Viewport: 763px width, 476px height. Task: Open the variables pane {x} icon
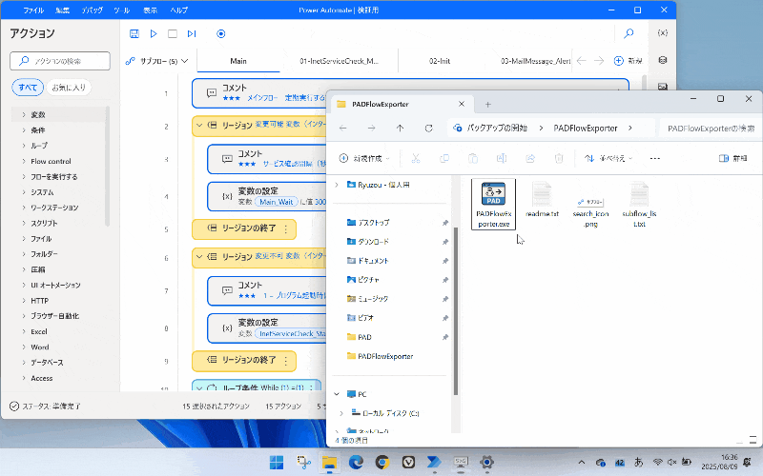pyautogui.click(x=662, y=32)
